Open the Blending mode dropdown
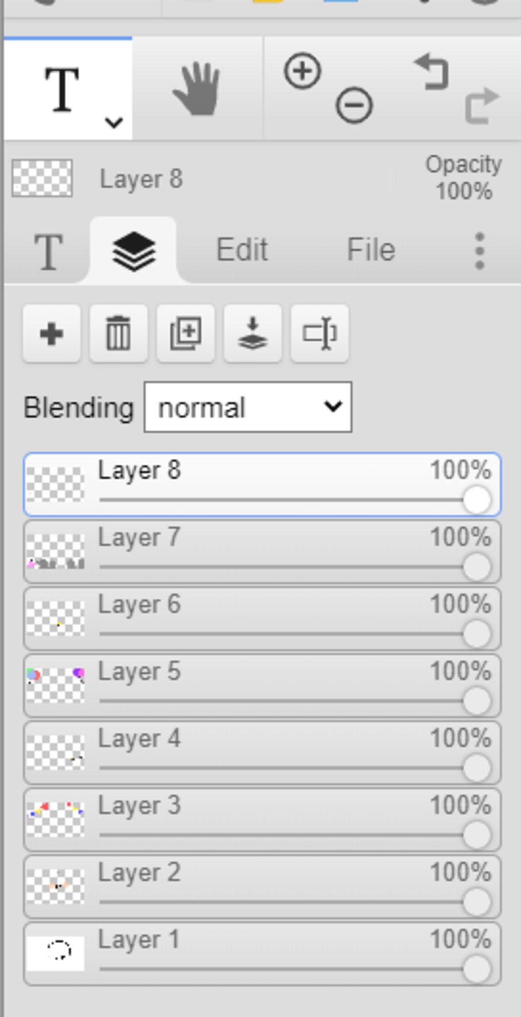Image resolution: width=521 pixels, height=1017 pixels. tap(248, 407)
